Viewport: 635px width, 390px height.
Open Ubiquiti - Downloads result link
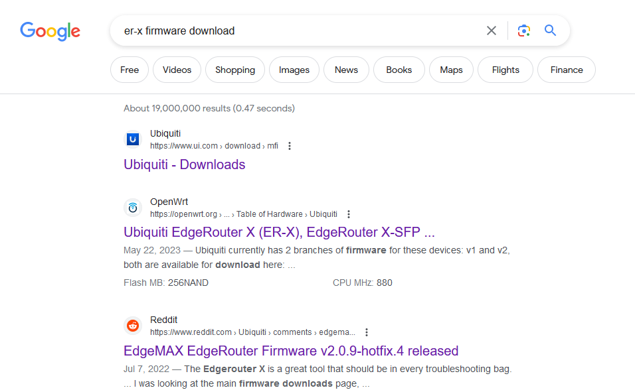pos(185,164)
